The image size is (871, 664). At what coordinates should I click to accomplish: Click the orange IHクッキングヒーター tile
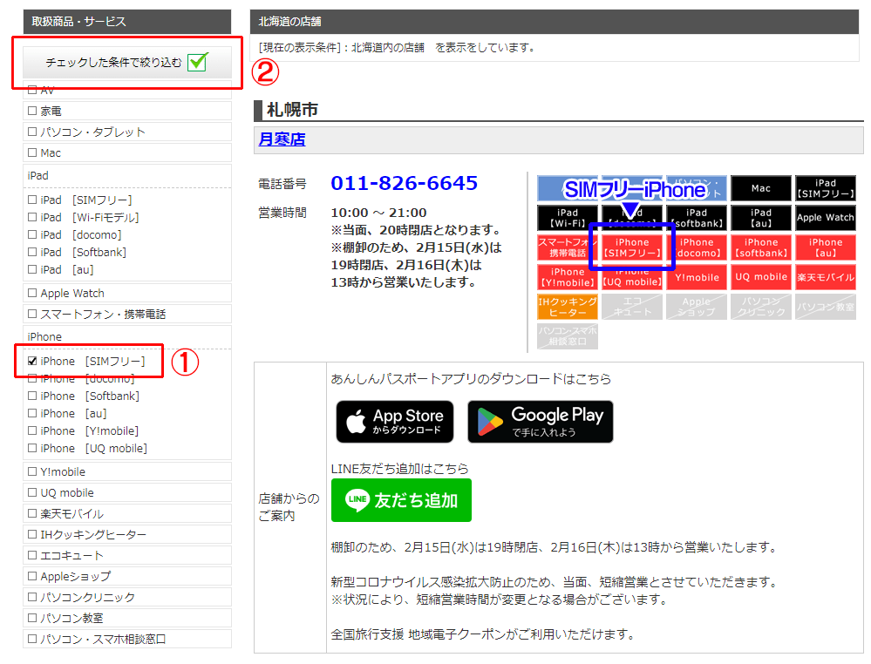tap(567, 307)
